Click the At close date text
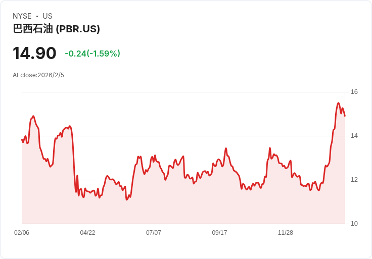Image resolution: width=372 pixels, height=259 pixels. tap(38, 75)
